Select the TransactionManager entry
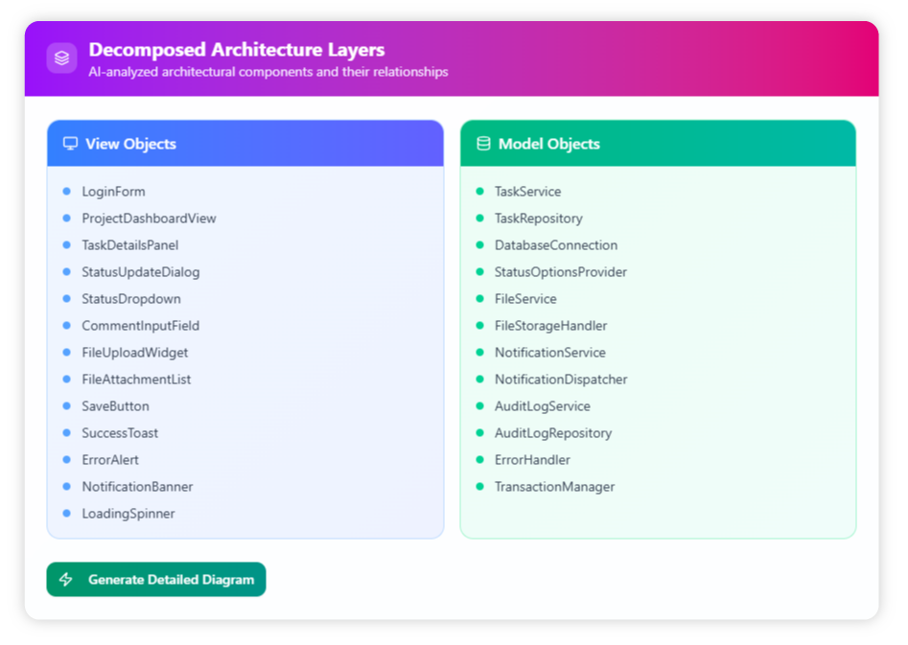 pyautogui.click(x=554, y=487)
